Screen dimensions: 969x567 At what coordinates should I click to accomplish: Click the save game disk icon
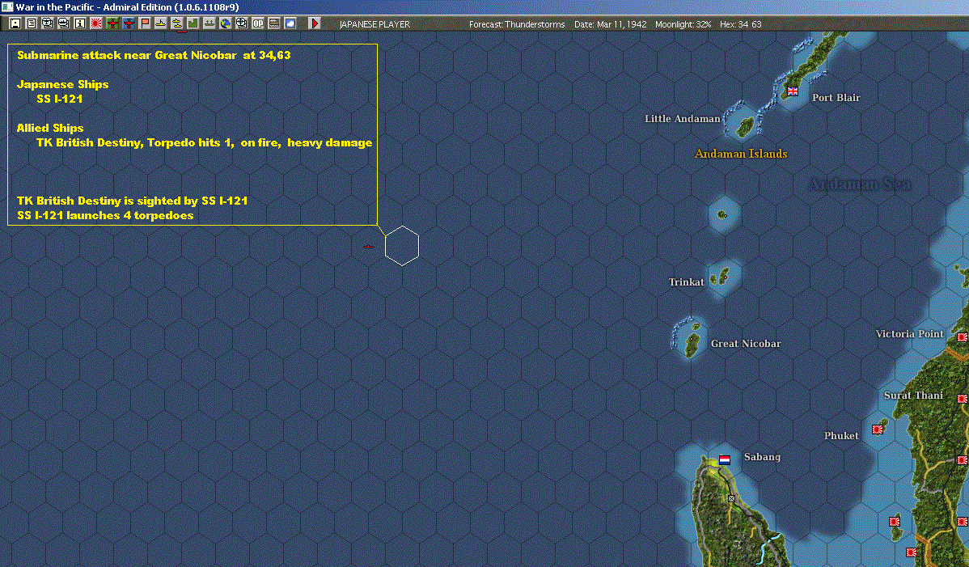pos(15,23)
